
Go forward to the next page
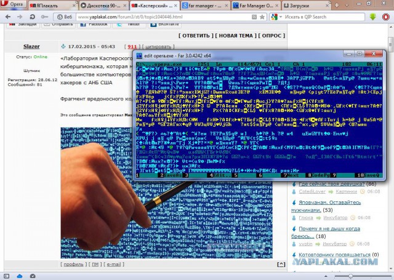pos(20,17)
